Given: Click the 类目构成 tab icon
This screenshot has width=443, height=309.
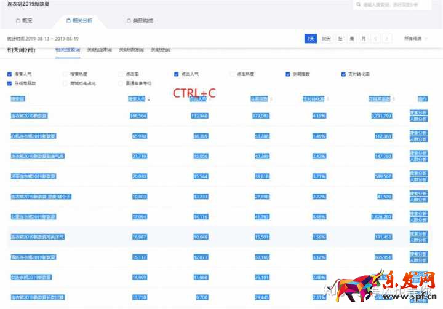Looking at the screenshot, I should click(x=128, y=21).
